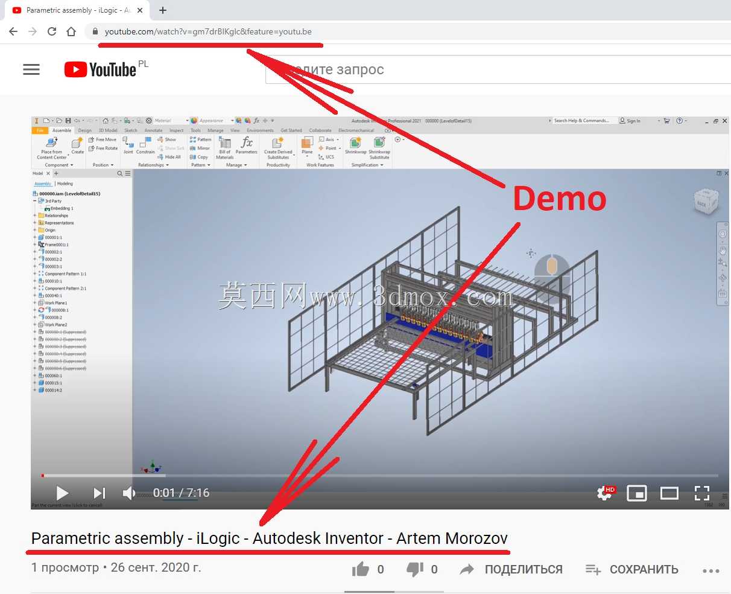Open Bill of Materials
731x594 pixels.
click(225, 148)
